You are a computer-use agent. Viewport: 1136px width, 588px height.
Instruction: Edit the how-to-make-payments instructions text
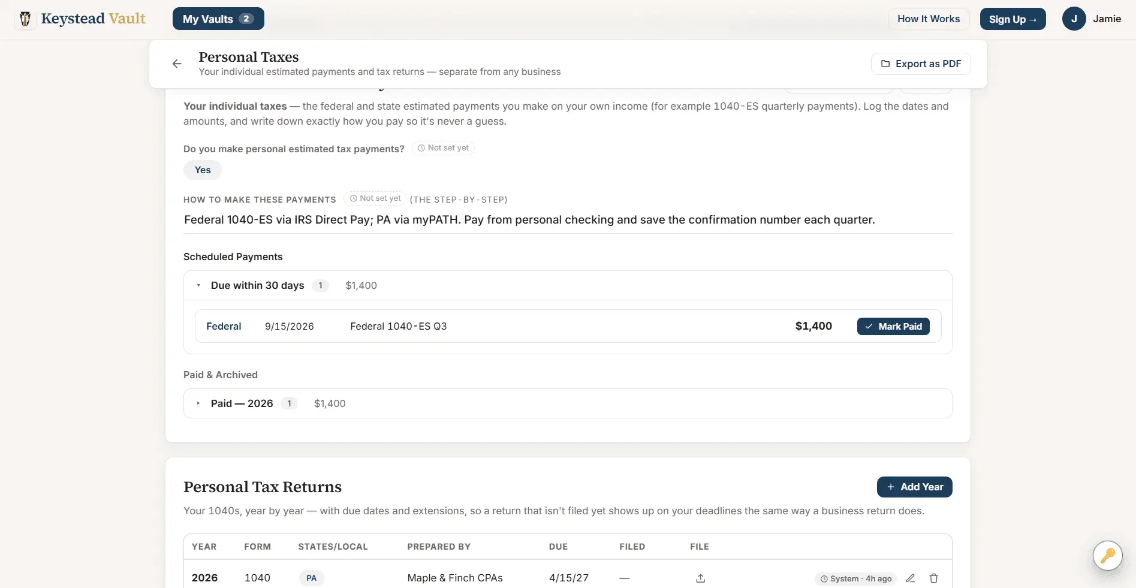pyautogui.click(x=568, y=220)
